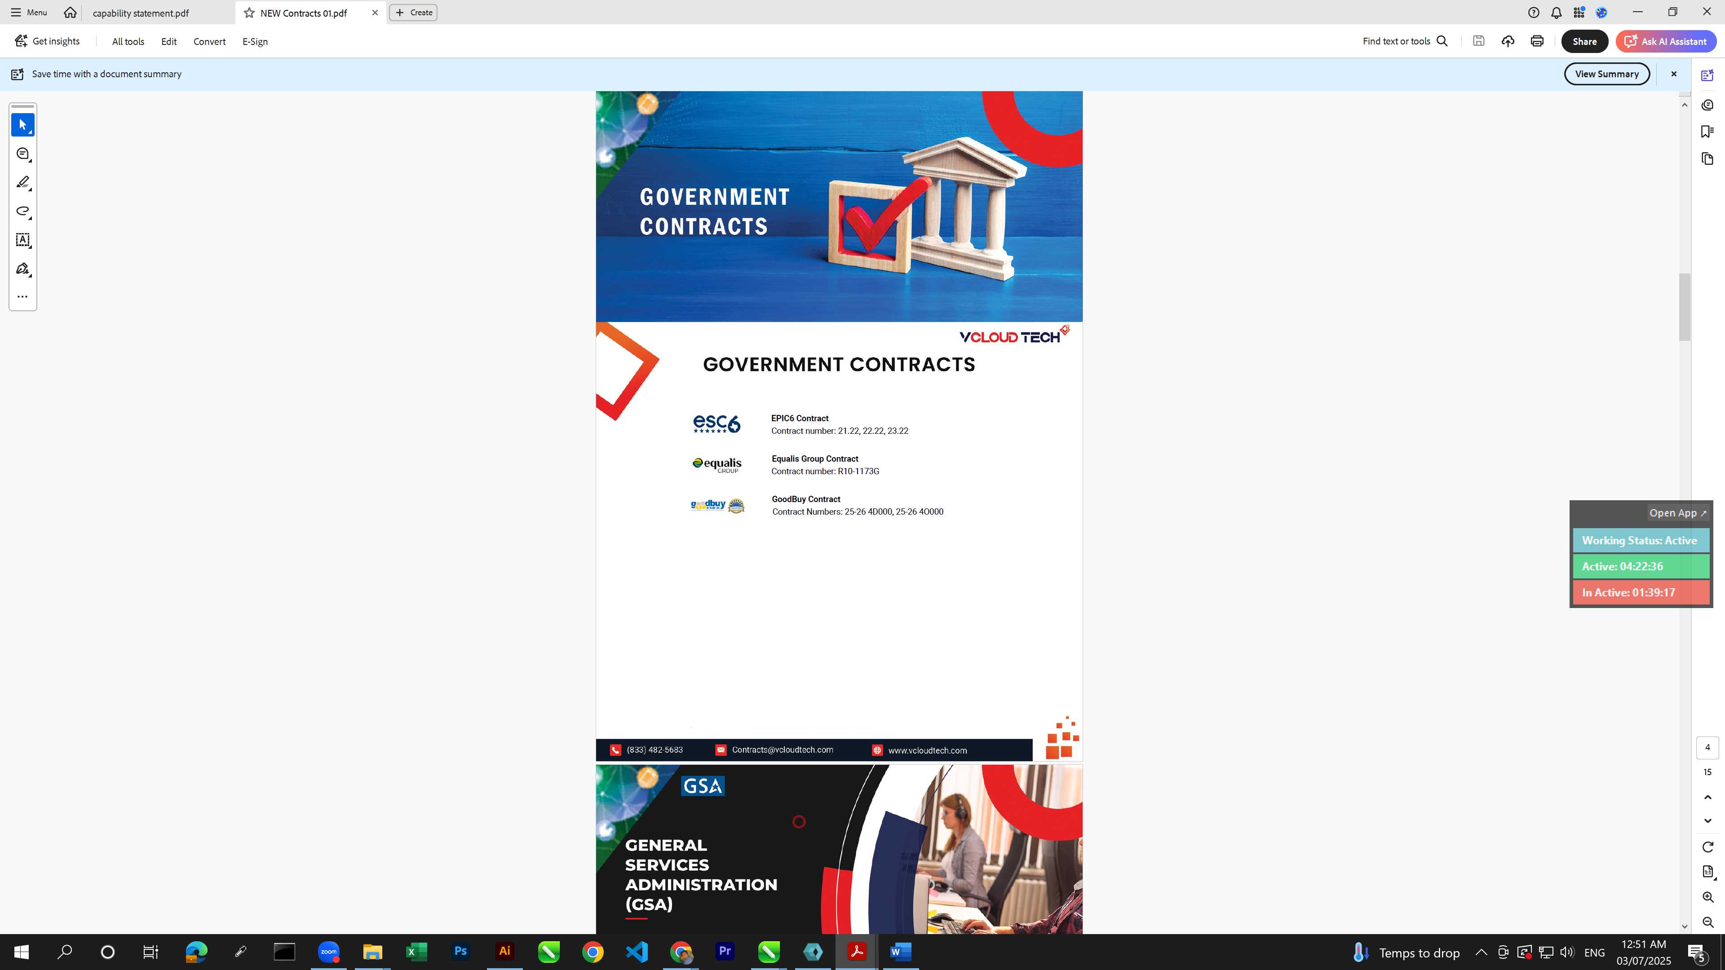Click the Save file icon
The height and width of the screenshot is (970, 1725).
[x=1478, y=41]
